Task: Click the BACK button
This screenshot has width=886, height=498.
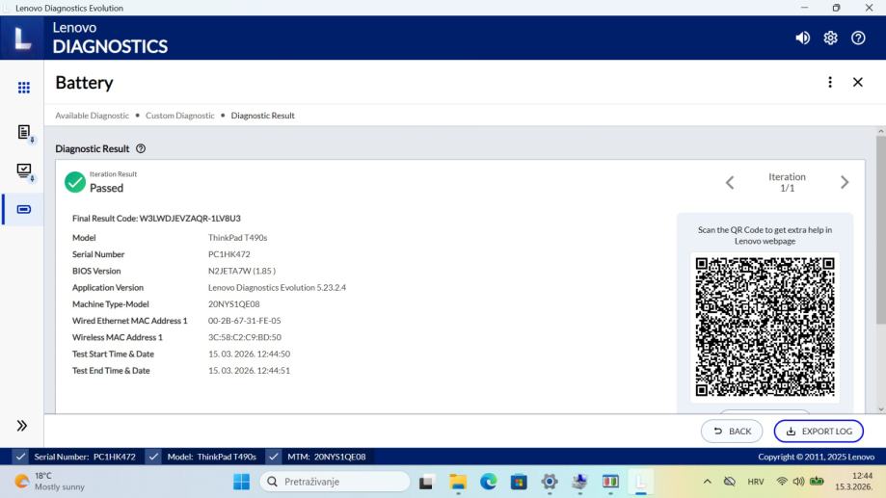Action: pyautogui.click(x=732, y=432)
